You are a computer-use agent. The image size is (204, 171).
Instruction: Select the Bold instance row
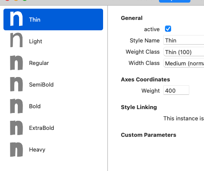pos(53,106)
